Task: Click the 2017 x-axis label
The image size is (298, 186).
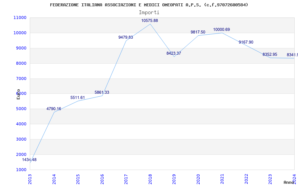Action: coord(126,179)
